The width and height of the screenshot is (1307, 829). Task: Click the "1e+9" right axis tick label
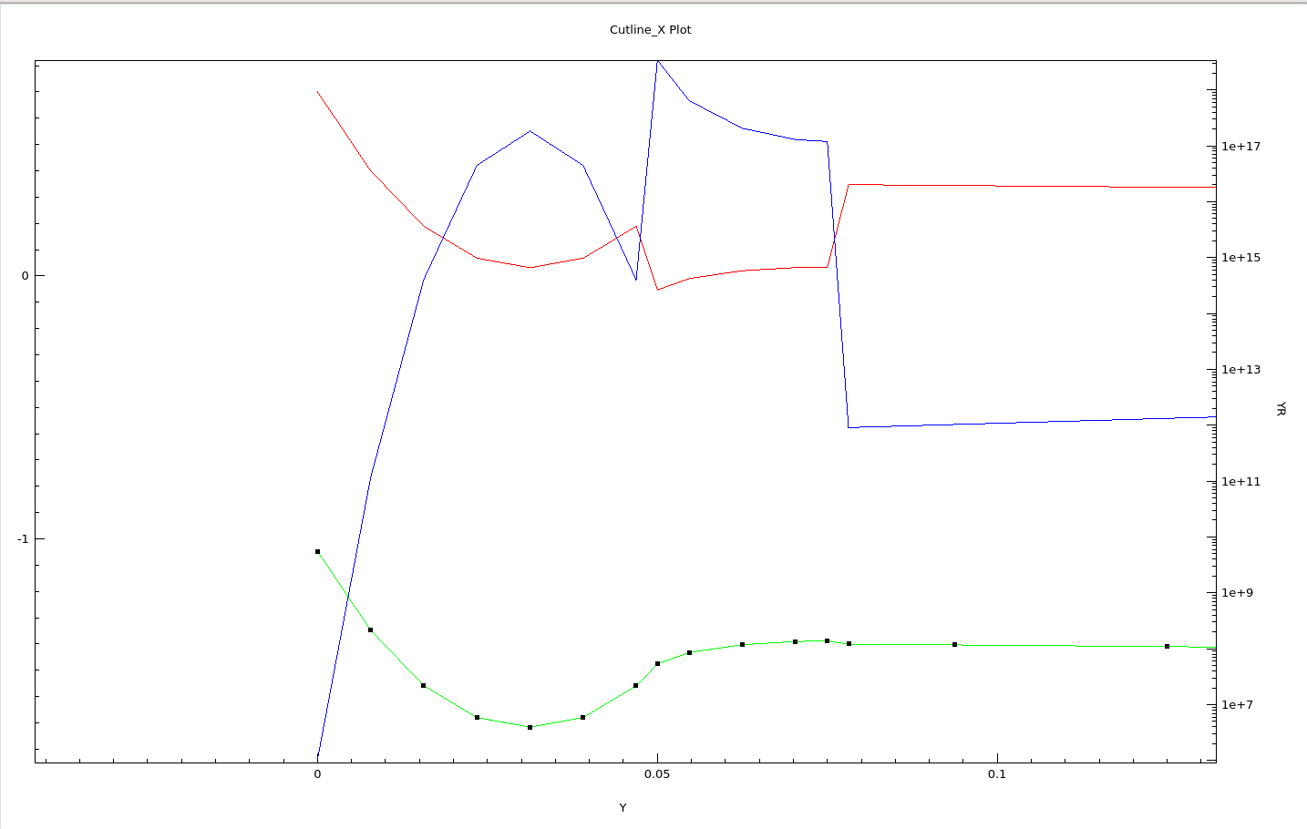tap(1238, 593)
